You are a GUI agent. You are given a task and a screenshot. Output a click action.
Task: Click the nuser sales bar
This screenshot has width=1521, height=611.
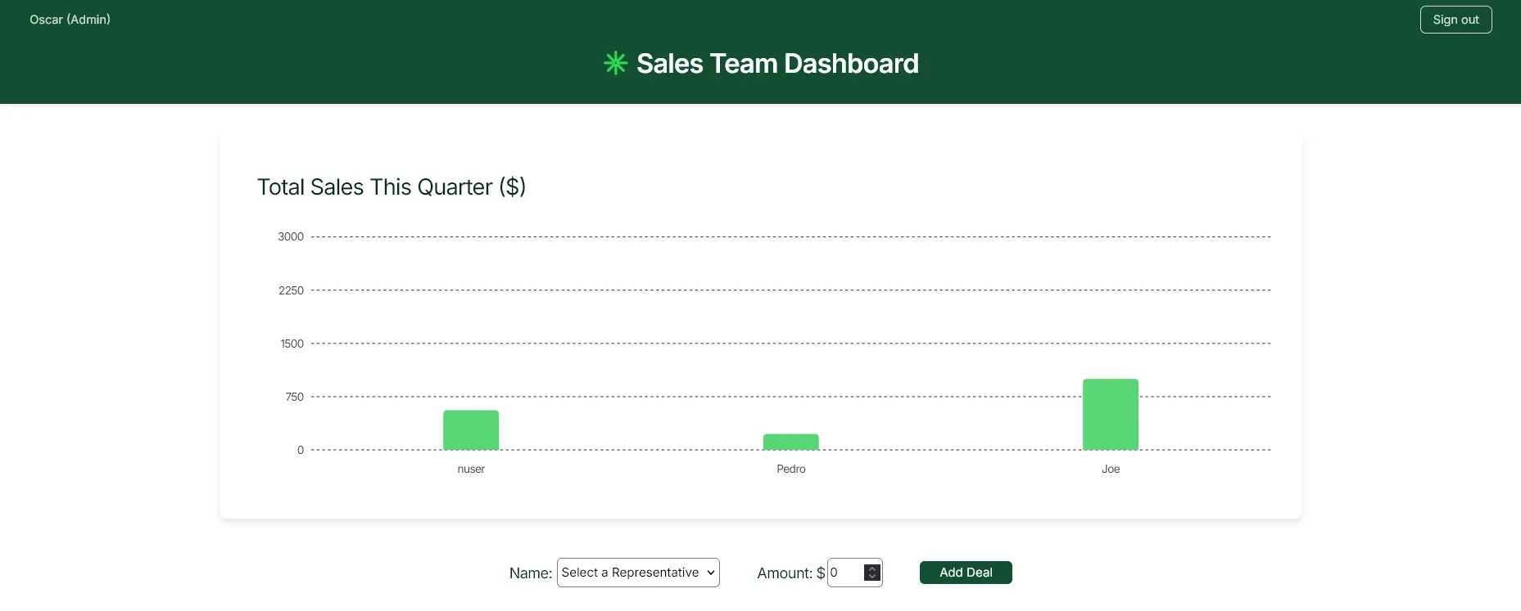(x=471, y=430)
